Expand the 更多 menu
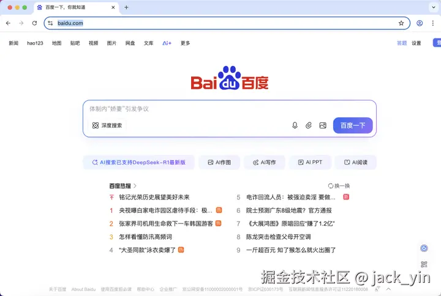The height and width of the screenshot is (296, 441). 186,43
